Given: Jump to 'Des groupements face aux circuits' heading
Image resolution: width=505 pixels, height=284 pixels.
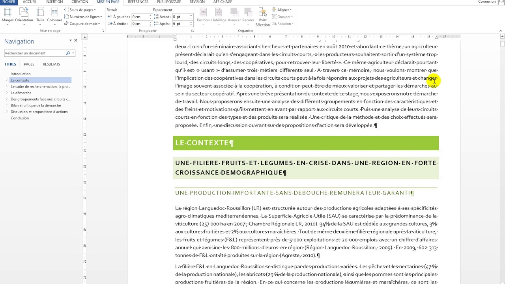Looking at the screenshot, I should [x=41, y=99].
